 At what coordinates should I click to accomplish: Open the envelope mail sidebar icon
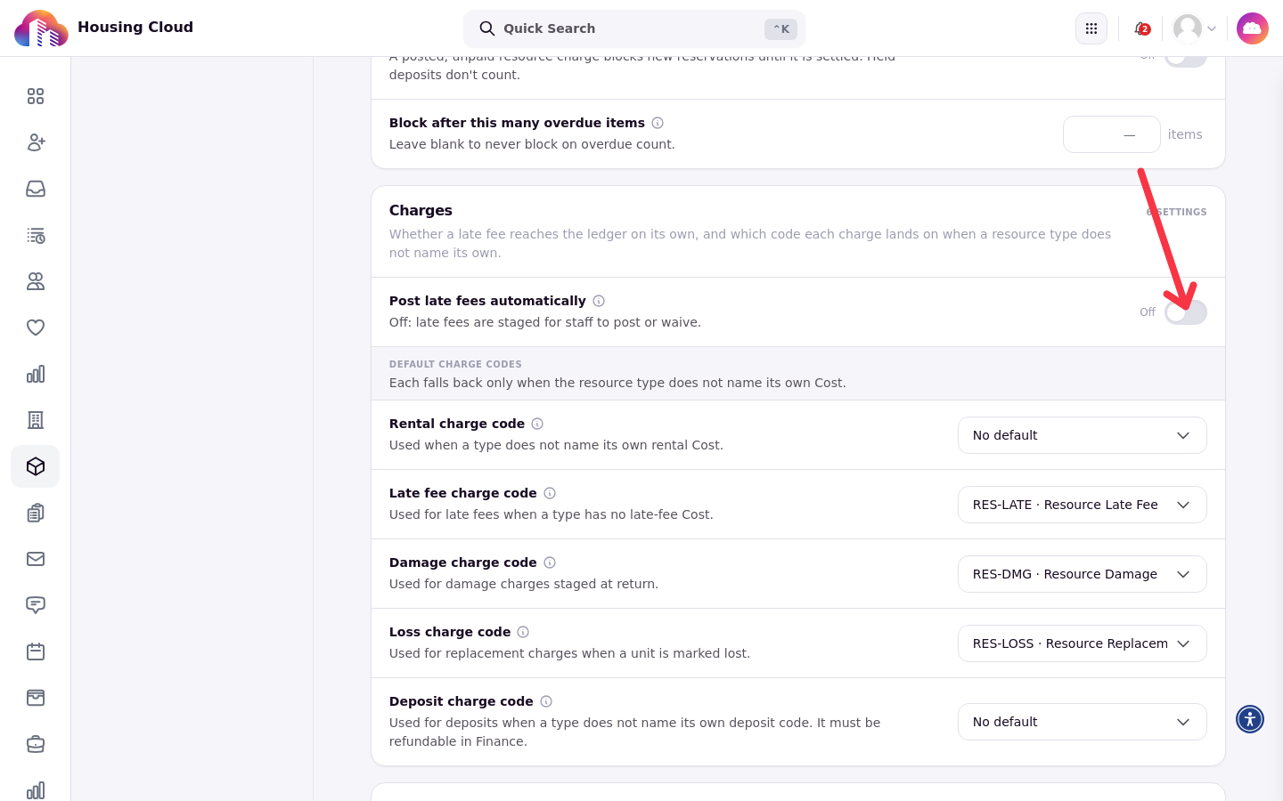coord(36,559)
